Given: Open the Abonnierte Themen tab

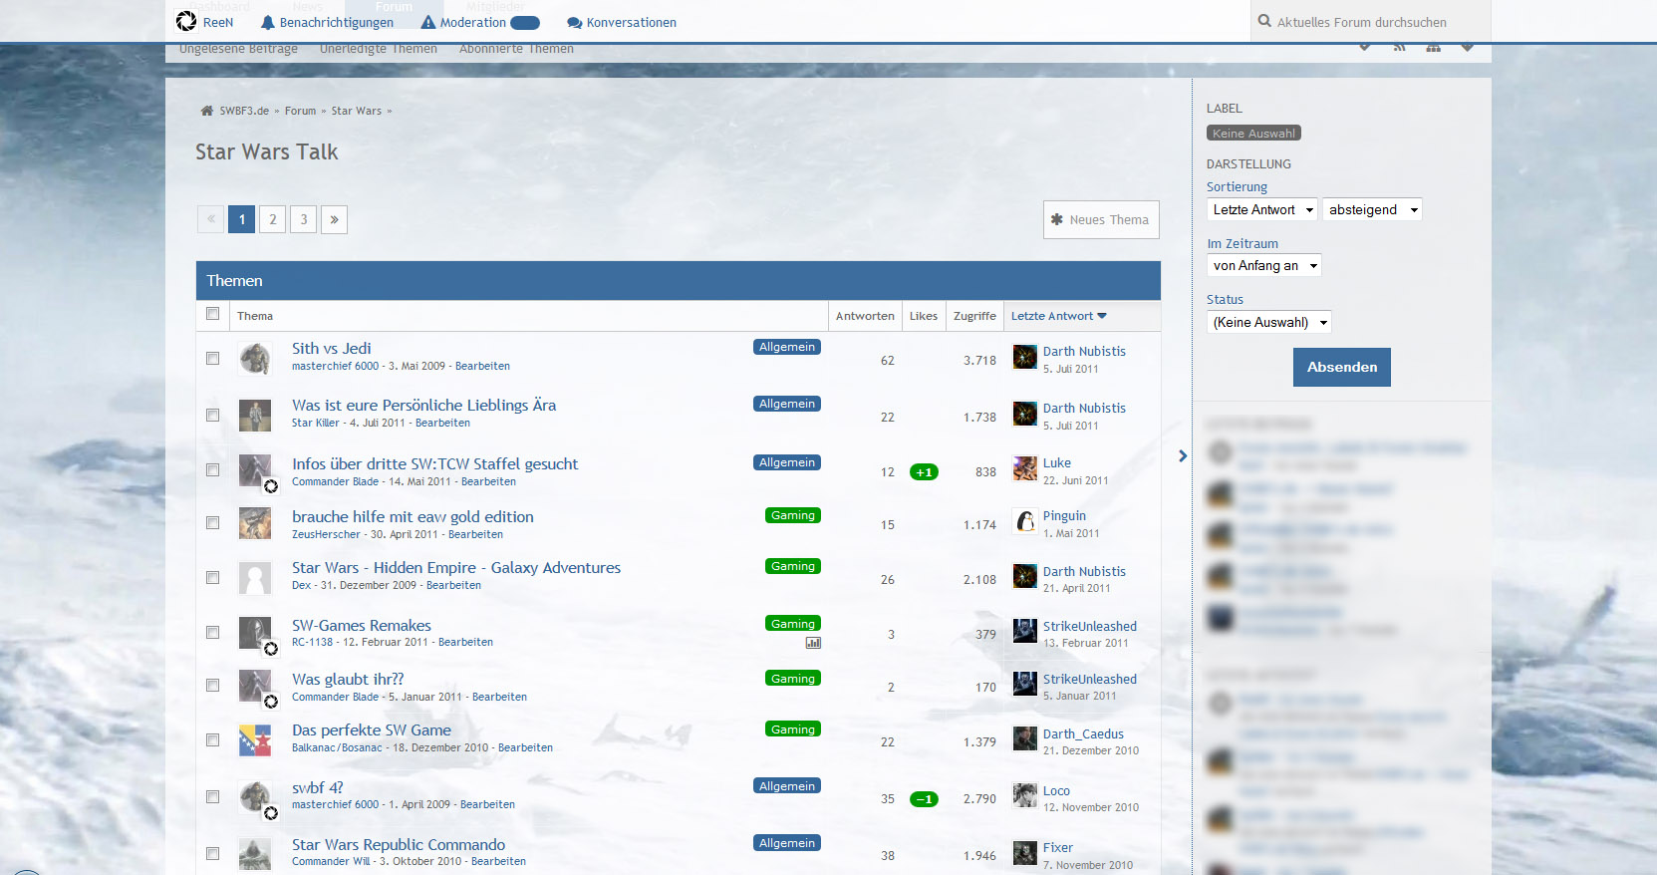Looking at the screenshot, I should coord(516,49).
